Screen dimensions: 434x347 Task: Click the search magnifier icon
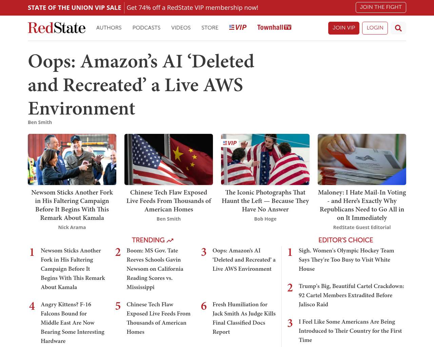pos(398,28)
